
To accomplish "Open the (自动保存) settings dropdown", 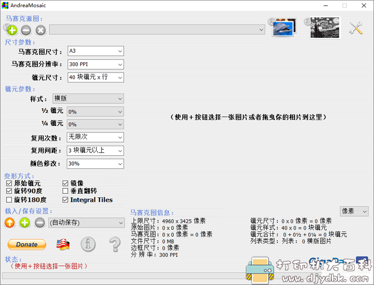I will coord(86,223).
